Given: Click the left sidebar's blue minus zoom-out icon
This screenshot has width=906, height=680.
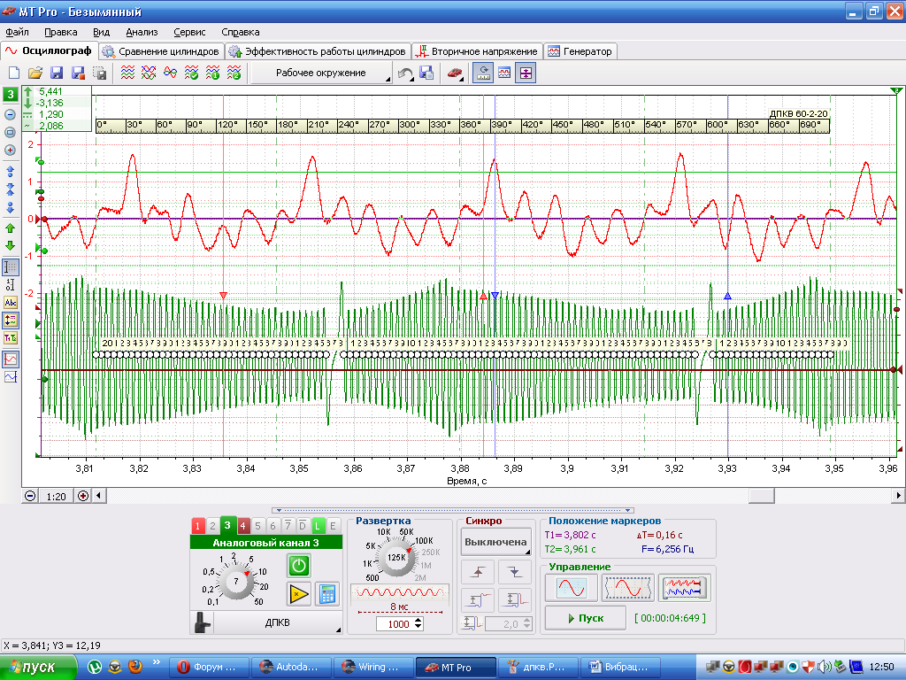Looking at the screenshot, I should pyautogui.click(x=10, y=114).
